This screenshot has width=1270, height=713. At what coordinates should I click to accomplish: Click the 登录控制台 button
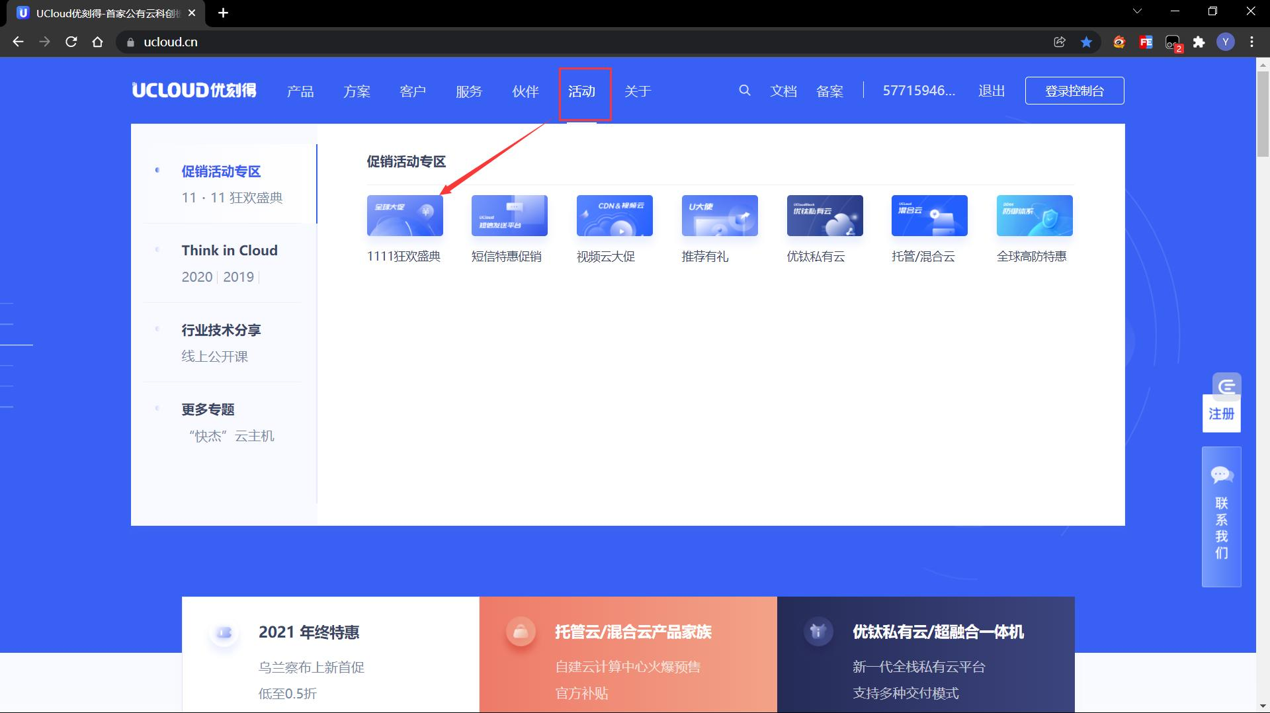tap(1074, 91)
